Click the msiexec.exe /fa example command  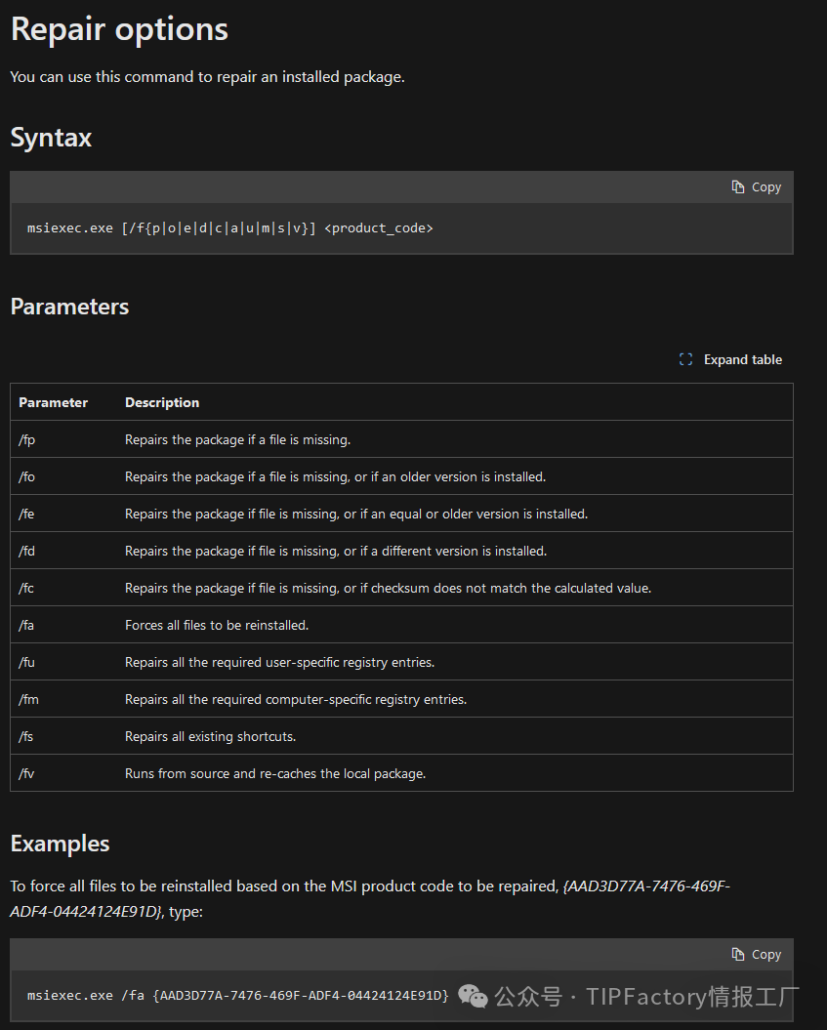(238, 996)
